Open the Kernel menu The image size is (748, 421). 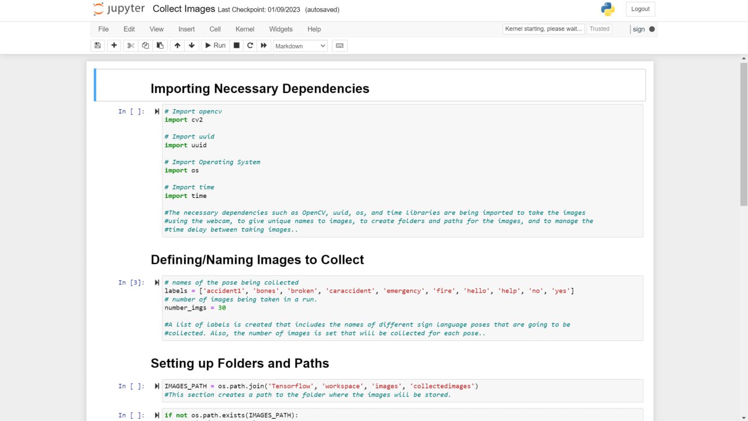[x=245, y=29]
